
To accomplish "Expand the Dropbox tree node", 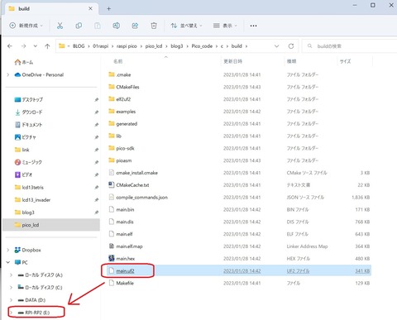I will pos(8,250).
